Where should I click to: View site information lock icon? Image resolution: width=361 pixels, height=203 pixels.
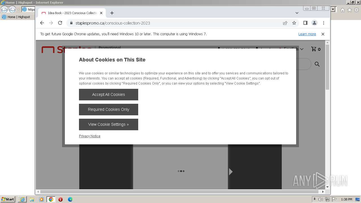click(71, 23)
